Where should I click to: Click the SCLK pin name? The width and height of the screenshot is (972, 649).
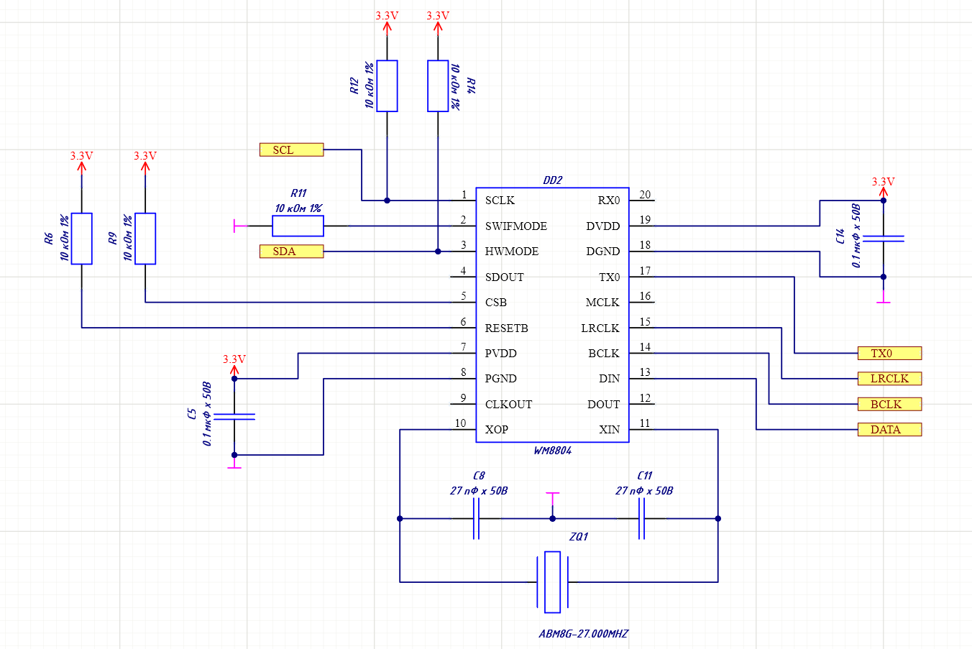[500, 201]
